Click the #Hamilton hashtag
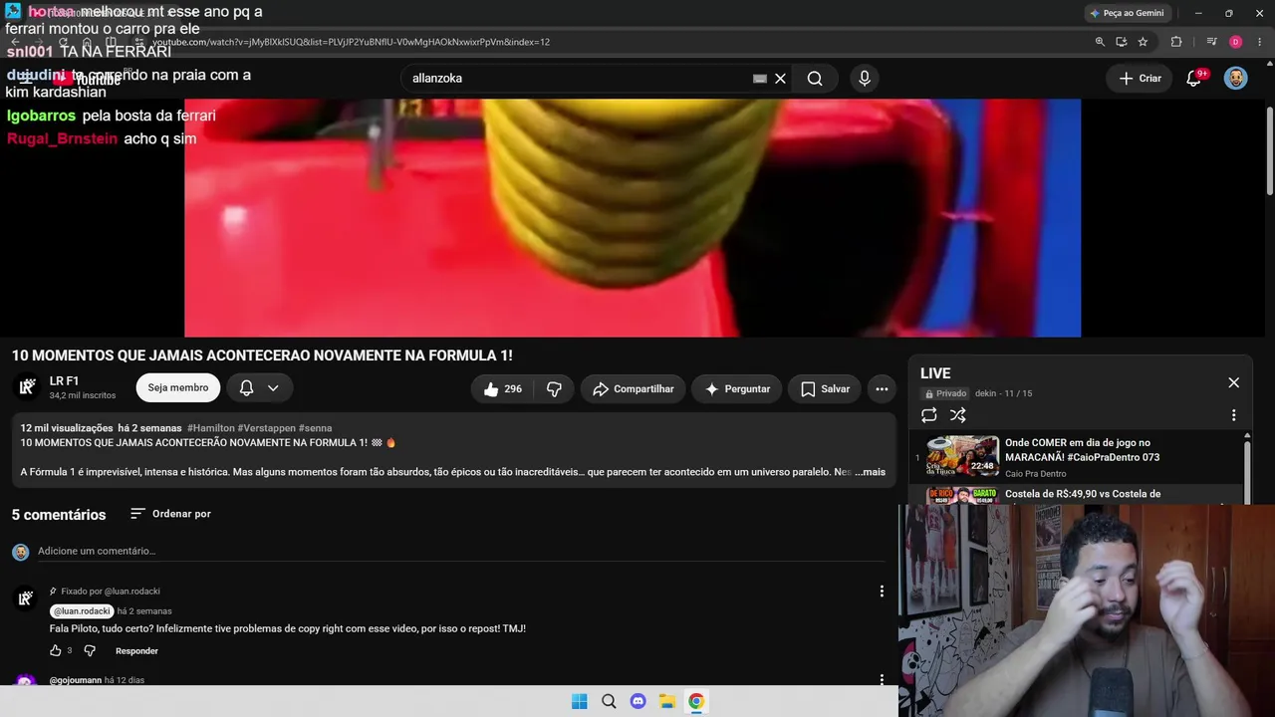This screenshot has height=717, width=1275. (211, 428)
